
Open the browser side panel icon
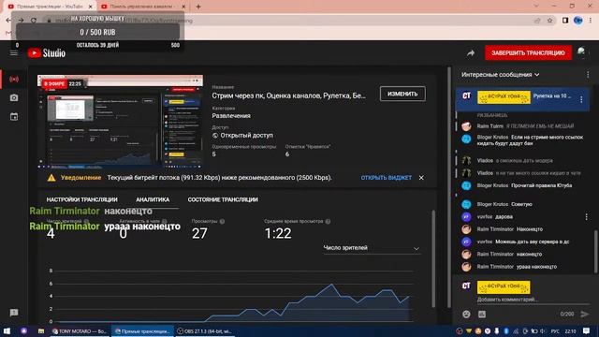tap(565, 21)
